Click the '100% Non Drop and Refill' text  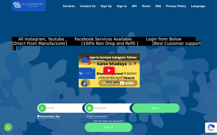click(x=110, y=44)
